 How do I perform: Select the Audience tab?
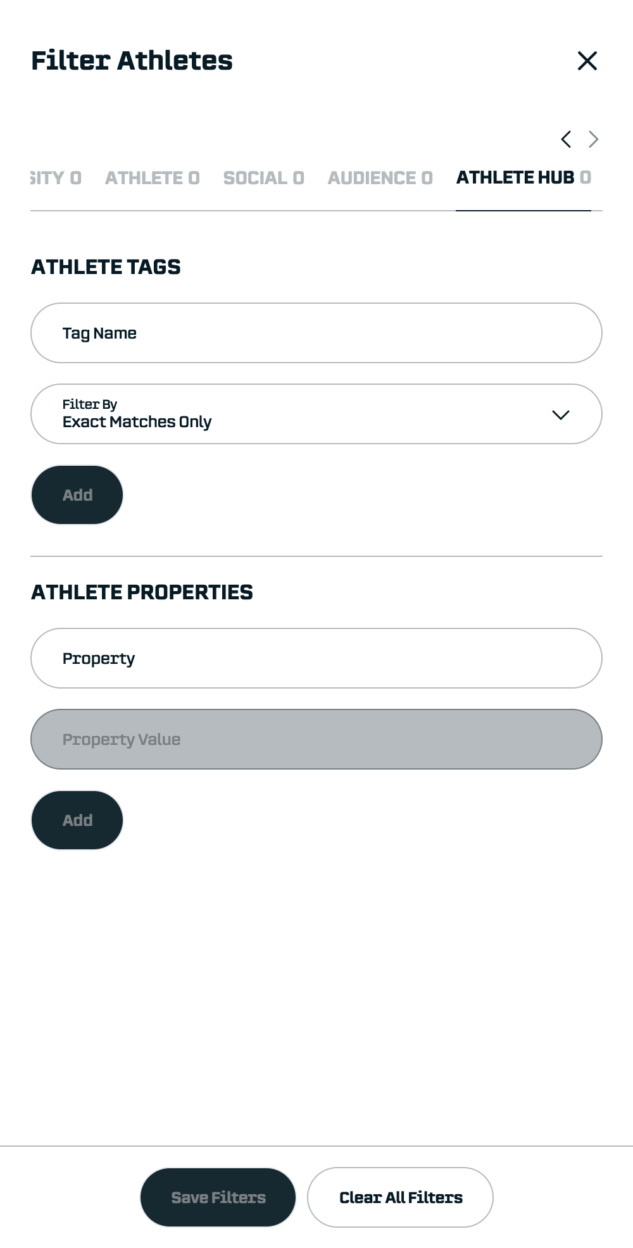click(380, 178)
